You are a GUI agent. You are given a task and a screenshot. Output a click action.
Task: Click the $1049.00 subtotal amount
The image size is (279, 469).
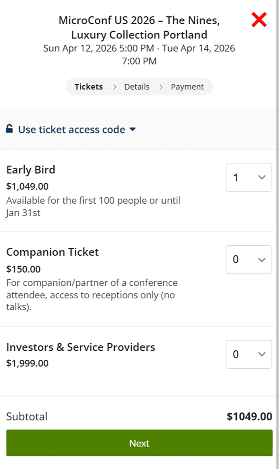[249, 416]
